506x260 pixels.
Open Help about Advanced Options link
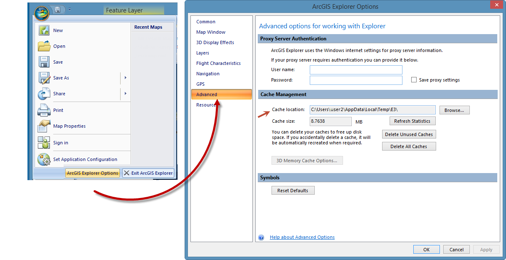302,238
